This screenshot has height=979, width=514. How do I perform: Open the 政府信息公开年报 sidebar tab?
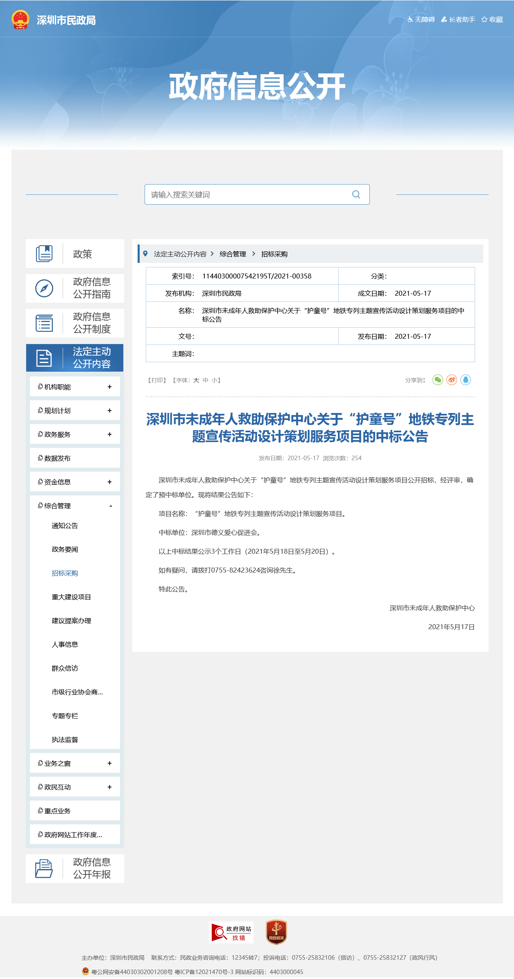[75, 868]
